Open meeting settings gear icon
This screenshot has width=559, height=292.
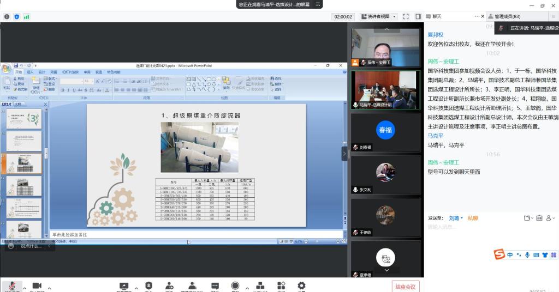click(x=301, y=286)
